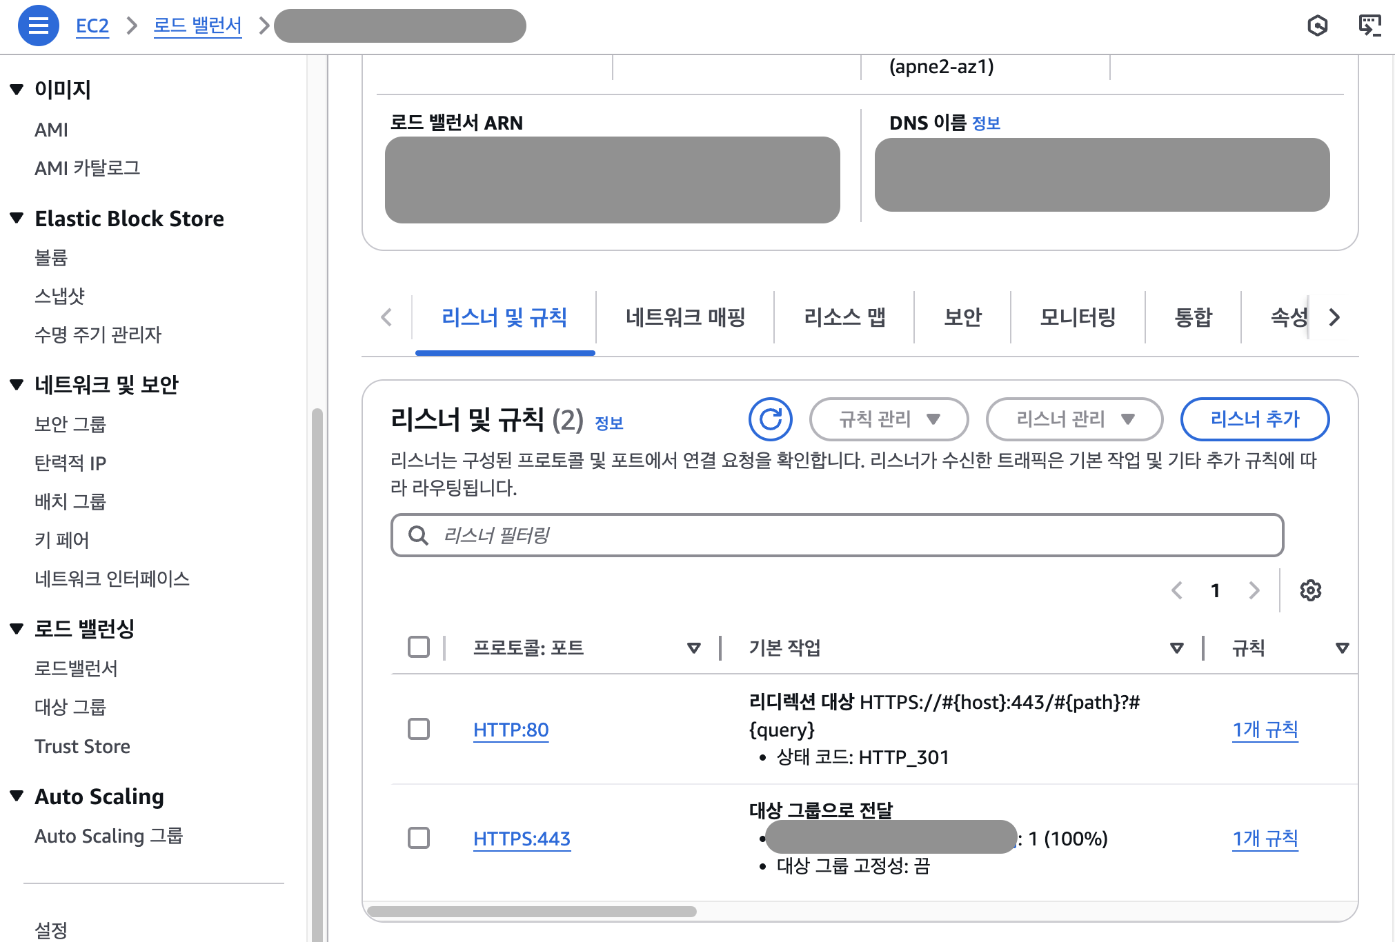
Task: Go to previous page of listeners
Action: (x=1177, y=590)
